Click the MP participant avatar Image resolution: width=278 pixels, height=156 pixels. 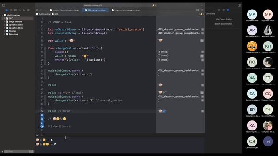pos(268,14)
